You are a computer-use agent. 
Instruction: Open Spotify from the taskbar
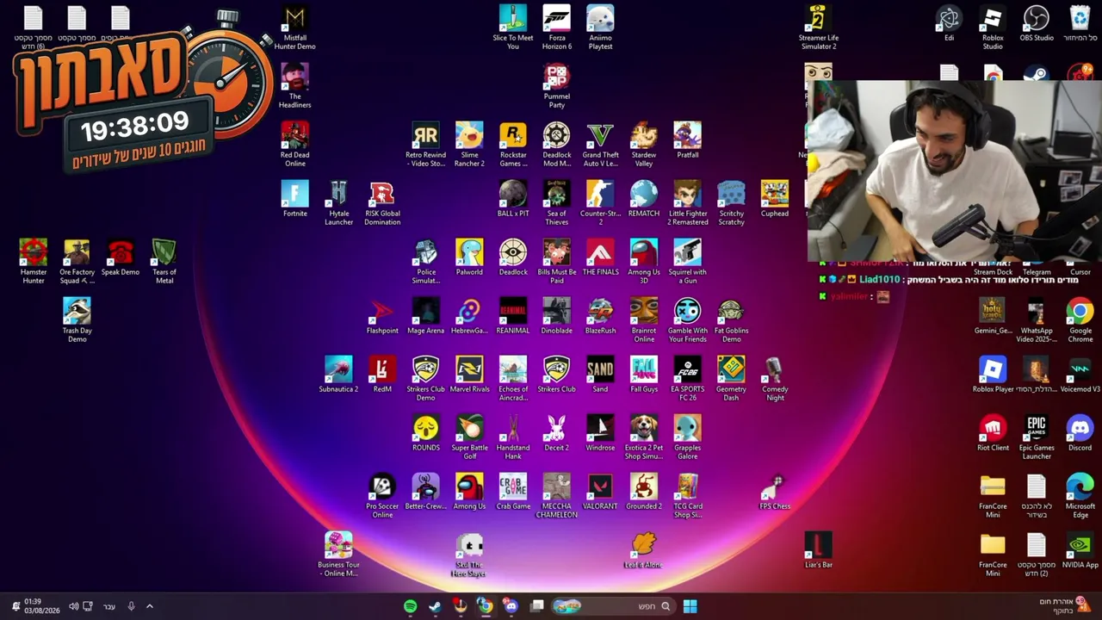click(x=411, y=606)
